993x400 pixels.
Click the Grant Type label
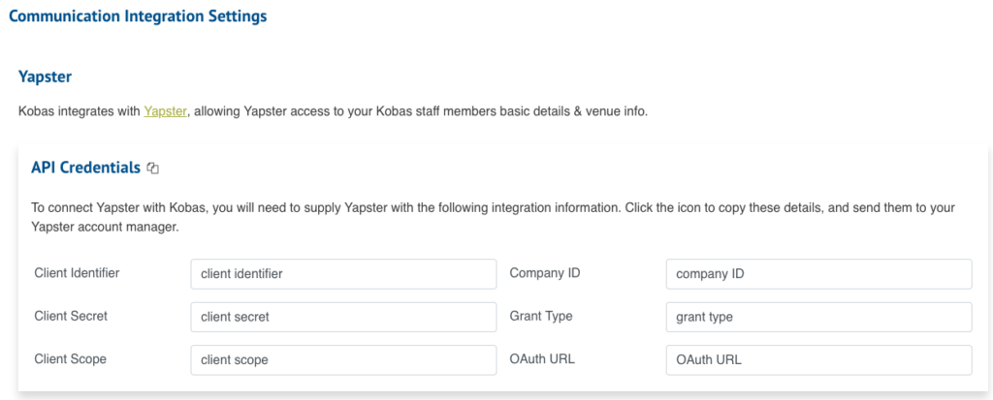[541, 316]
